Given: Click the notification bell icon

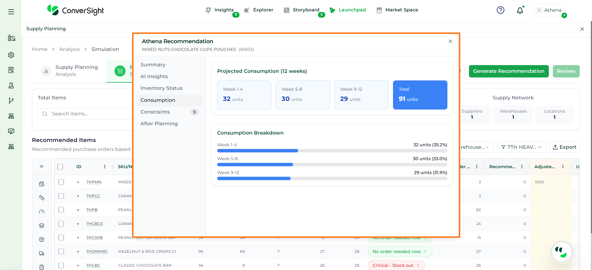Looking at the screenshot, I should [x=520, y=10].
